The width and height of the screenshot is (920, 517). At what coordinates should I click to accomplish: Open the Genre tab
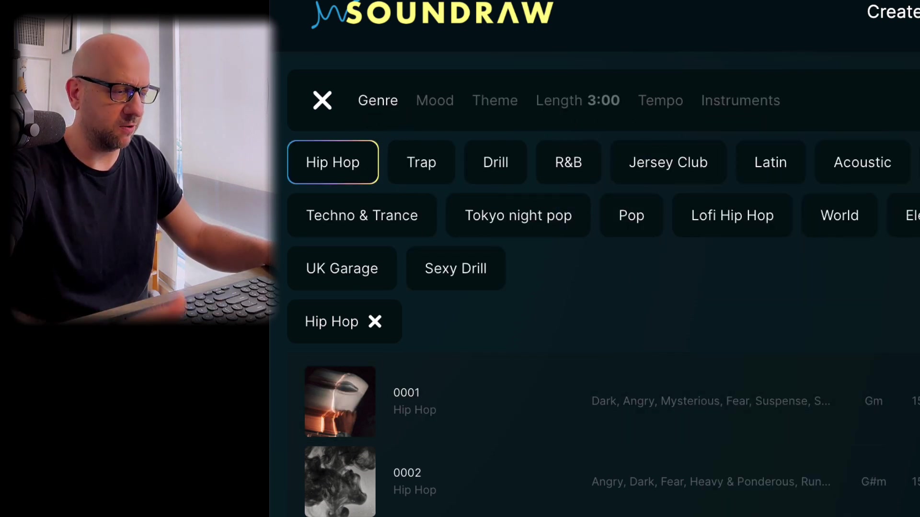[378, 101]
